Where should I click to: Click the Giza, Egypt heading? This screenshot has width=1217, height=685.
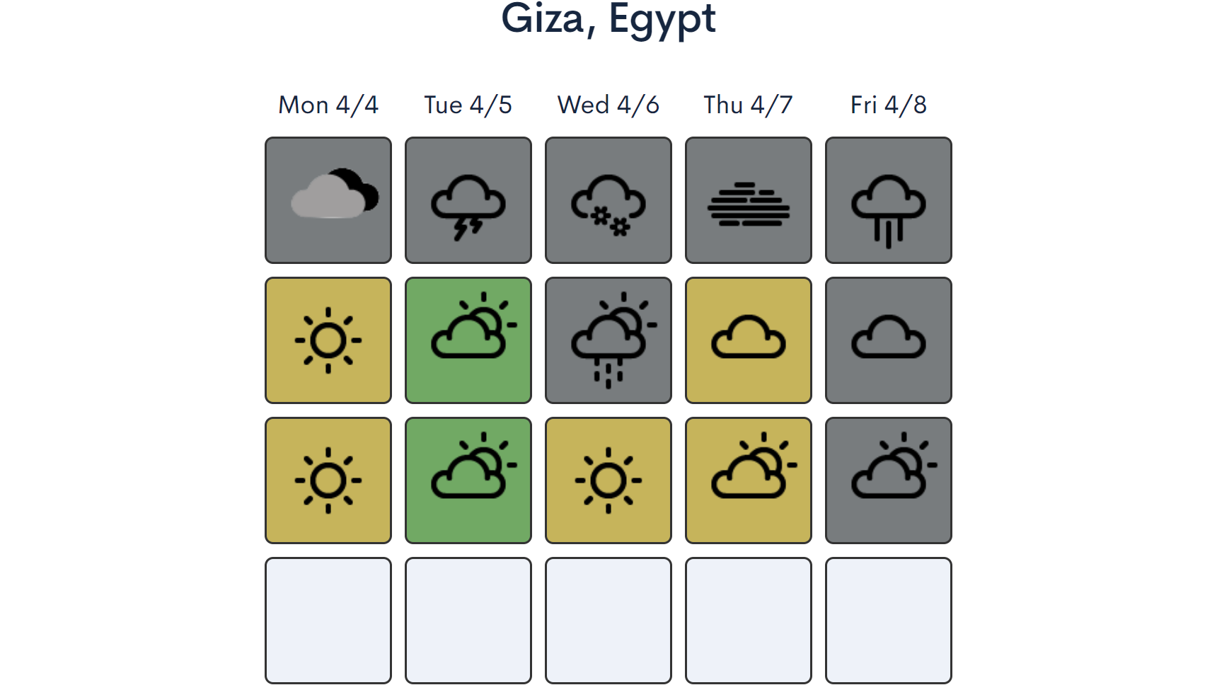608,18
